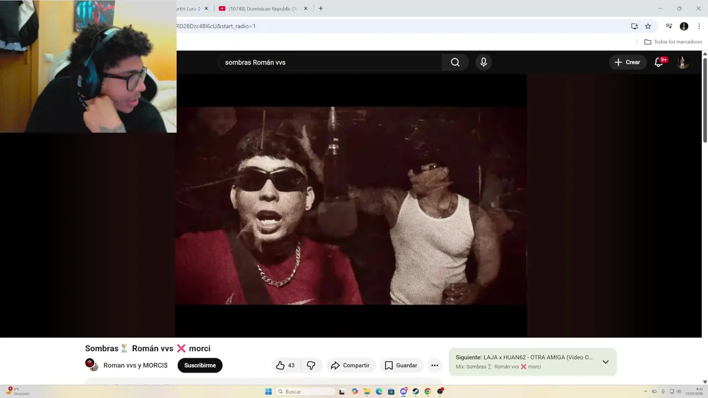Open Copilot from the taskbar
Viewport: 708px width, 398px height.
[x=355, y=391]
